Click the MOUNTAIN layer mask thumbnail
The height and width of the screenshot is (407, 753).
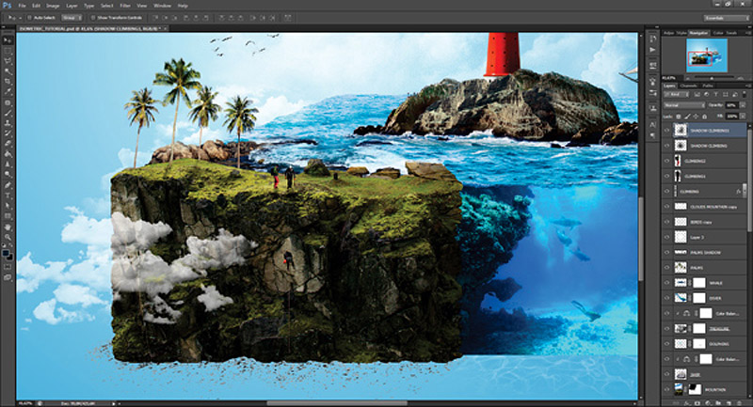tap(695, 389)
